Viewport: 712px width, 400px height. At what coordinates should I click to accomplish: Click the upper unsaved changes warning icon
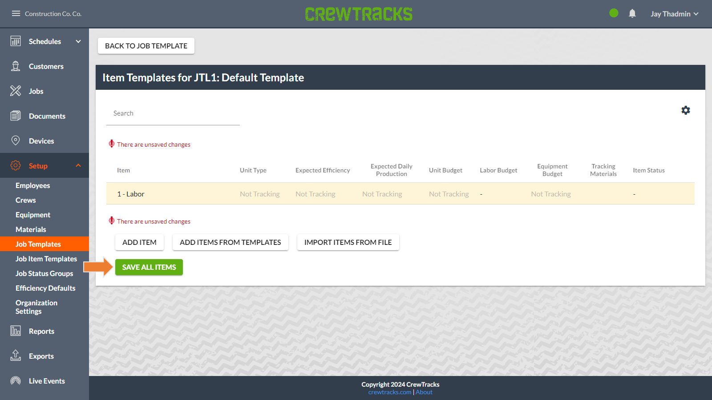112,144
